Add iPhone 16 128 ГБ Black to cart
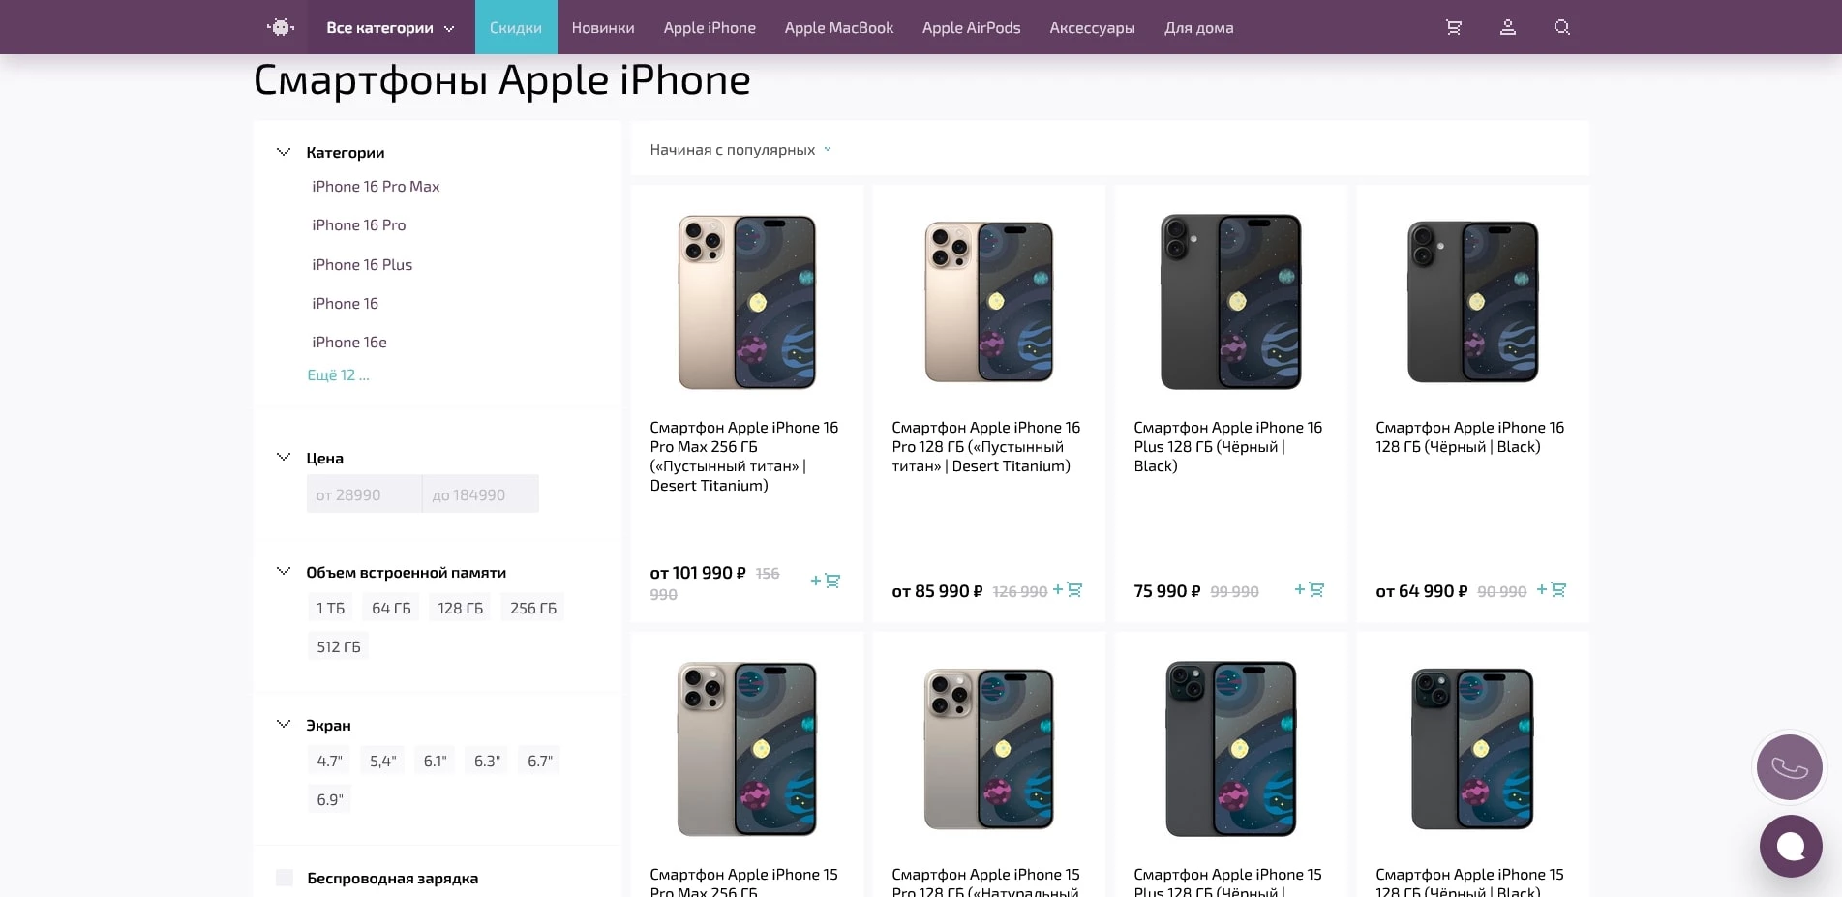 pos(1552,590)
